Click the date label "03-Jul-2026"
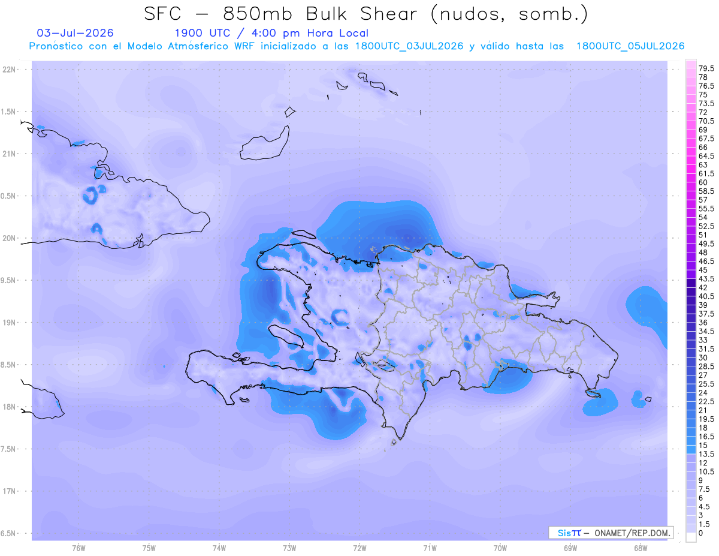 [75, 33]
